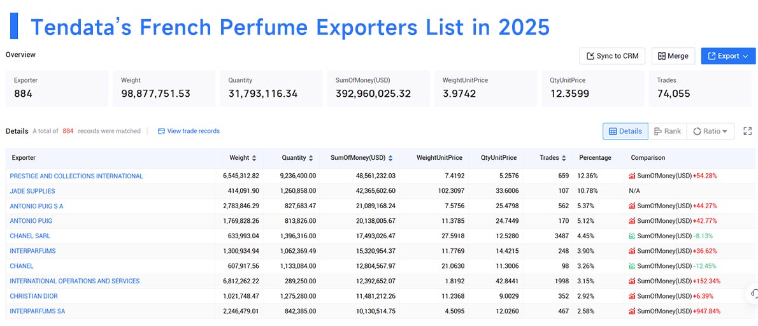
Task: Click the comparison chart icon in the INTERPARFUMS SA row
Action: click(632, 311)
